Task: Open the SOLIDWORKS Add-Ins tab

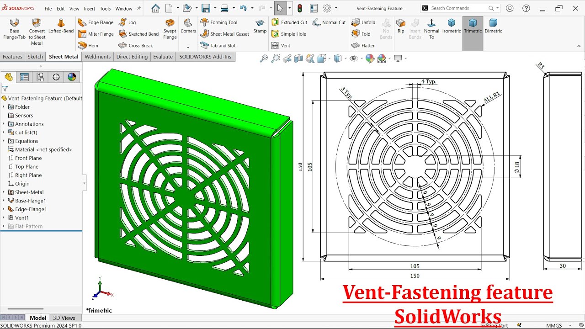Action: click(205, 57)
